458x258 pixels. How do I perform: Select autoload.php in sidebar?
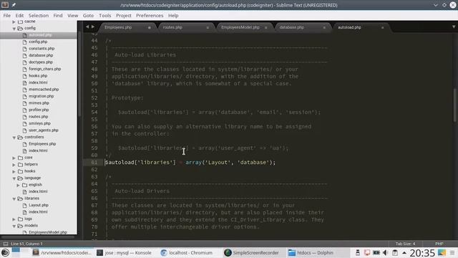tap(40, 35)
